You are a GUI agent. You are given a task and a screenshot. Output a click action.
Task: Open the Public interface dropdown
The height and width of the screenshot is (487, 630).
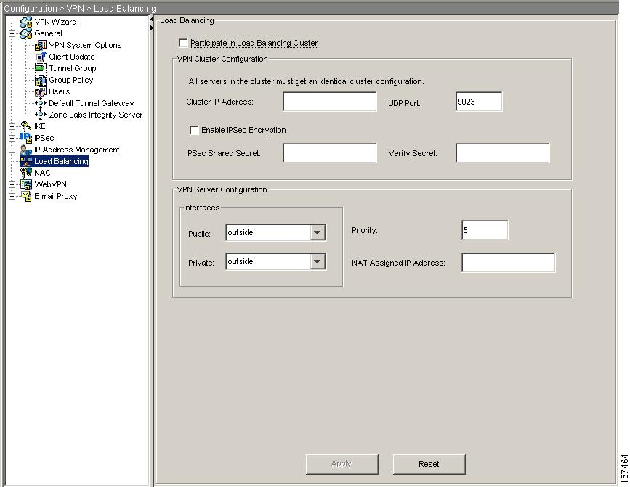click(x=317, y=233)
